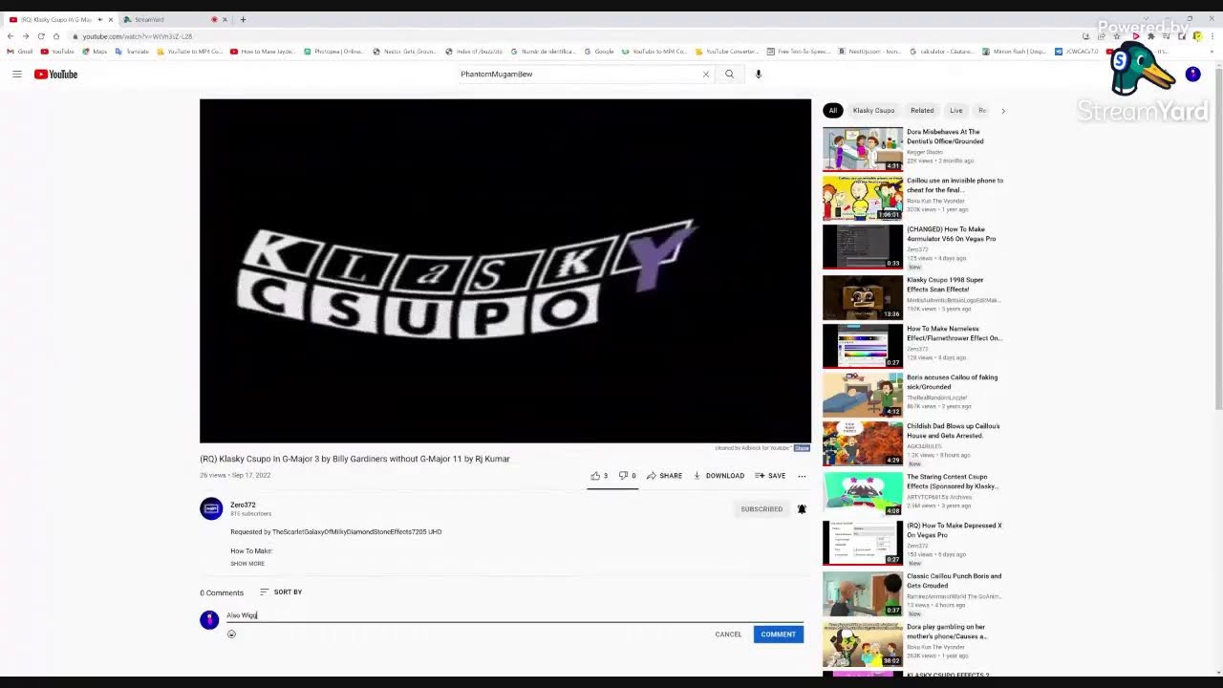Share the video
This screenshot has height=688, width=1223.
[664, 475]
